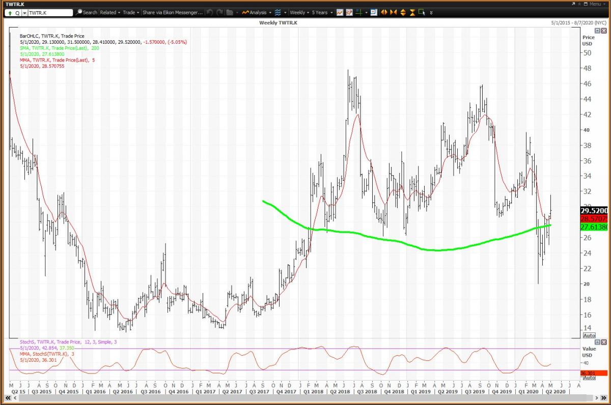Click the orange vertical expand arrows icon

403,12
